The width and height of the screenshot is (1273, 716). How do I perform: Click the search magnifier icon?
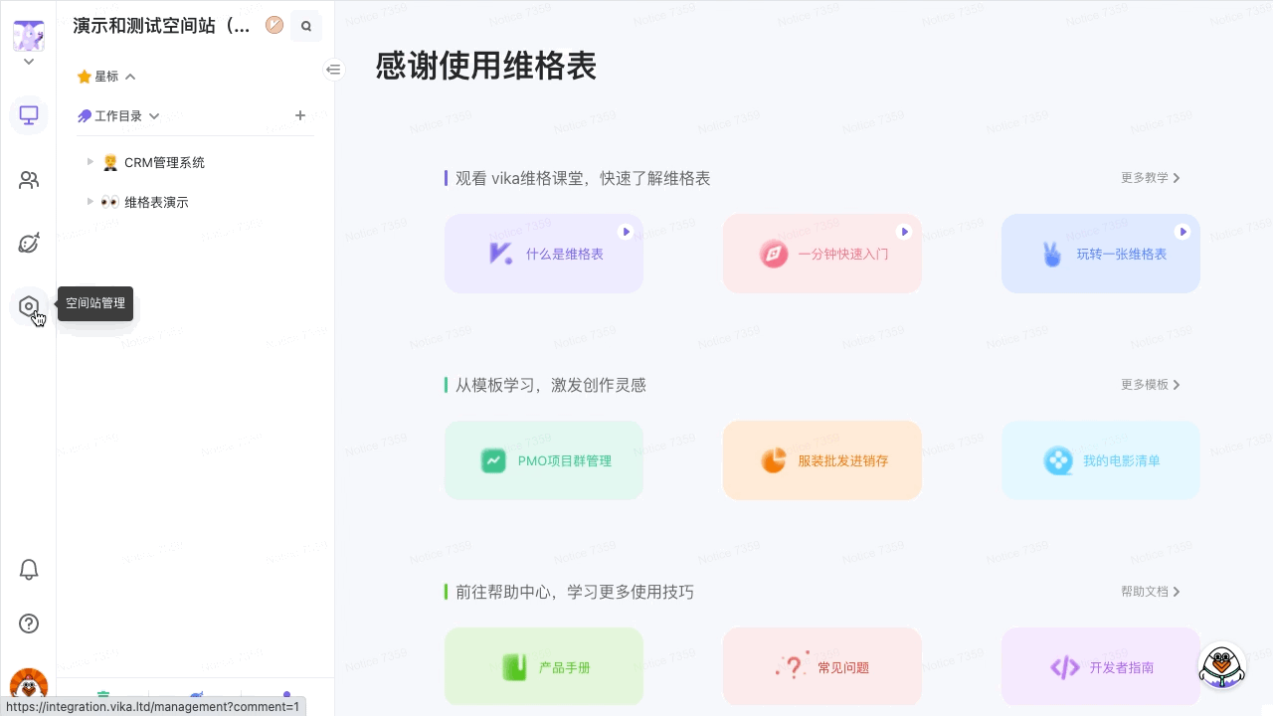tap(306, 27)
